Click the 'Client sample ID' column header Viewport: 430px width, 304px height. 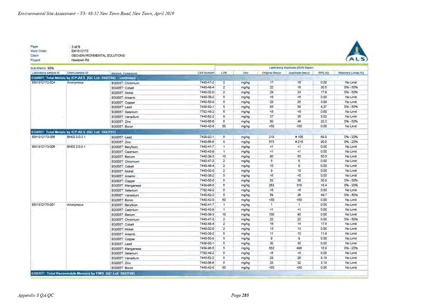(x=78, y=73)
